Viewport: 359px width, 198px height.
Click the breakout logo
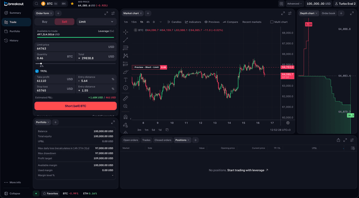pyautogui.click(x=14, y=4)
